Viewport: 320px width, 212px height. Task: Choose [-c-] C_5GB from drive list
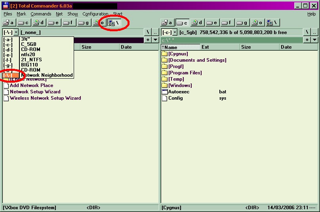[38, 44]
